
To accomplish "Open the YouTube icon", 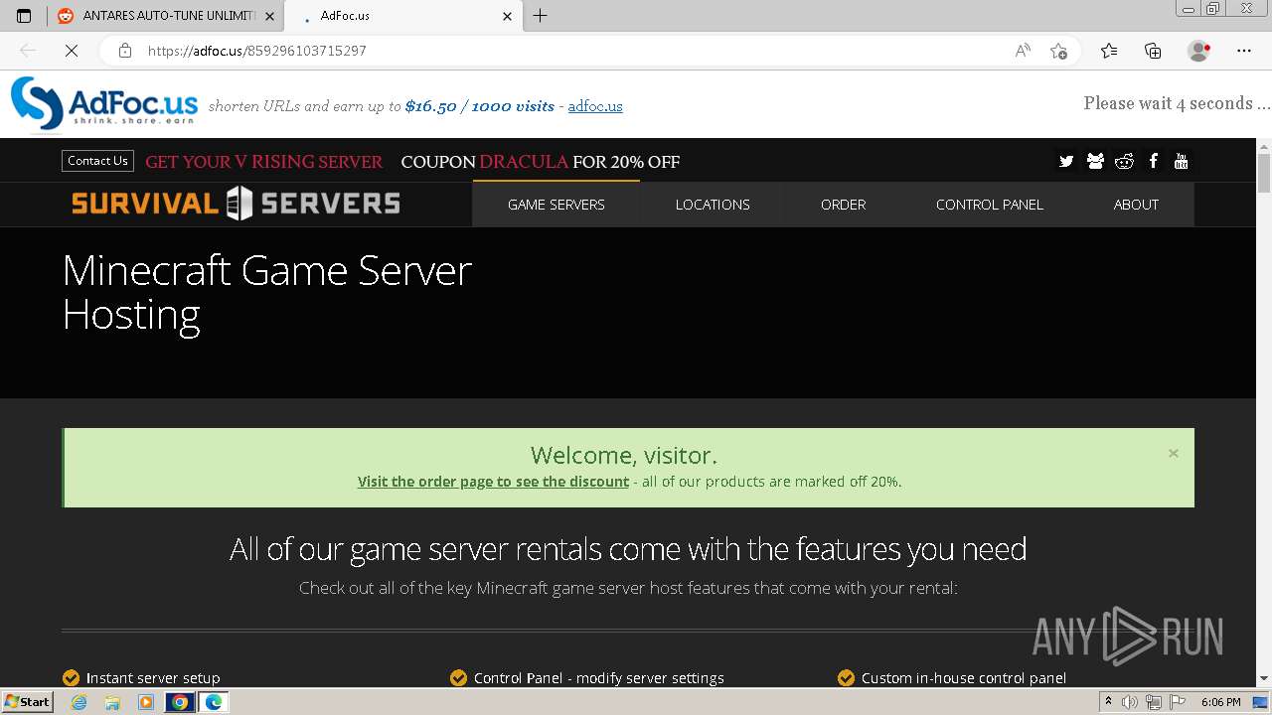I will [x=1181, y=161].
